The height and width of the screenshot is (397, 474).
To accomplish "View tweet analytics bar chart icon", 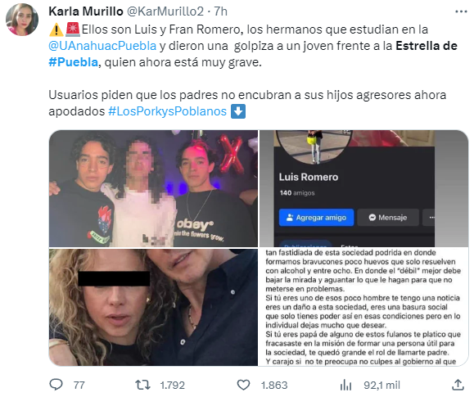I will [x=345, y=385].
